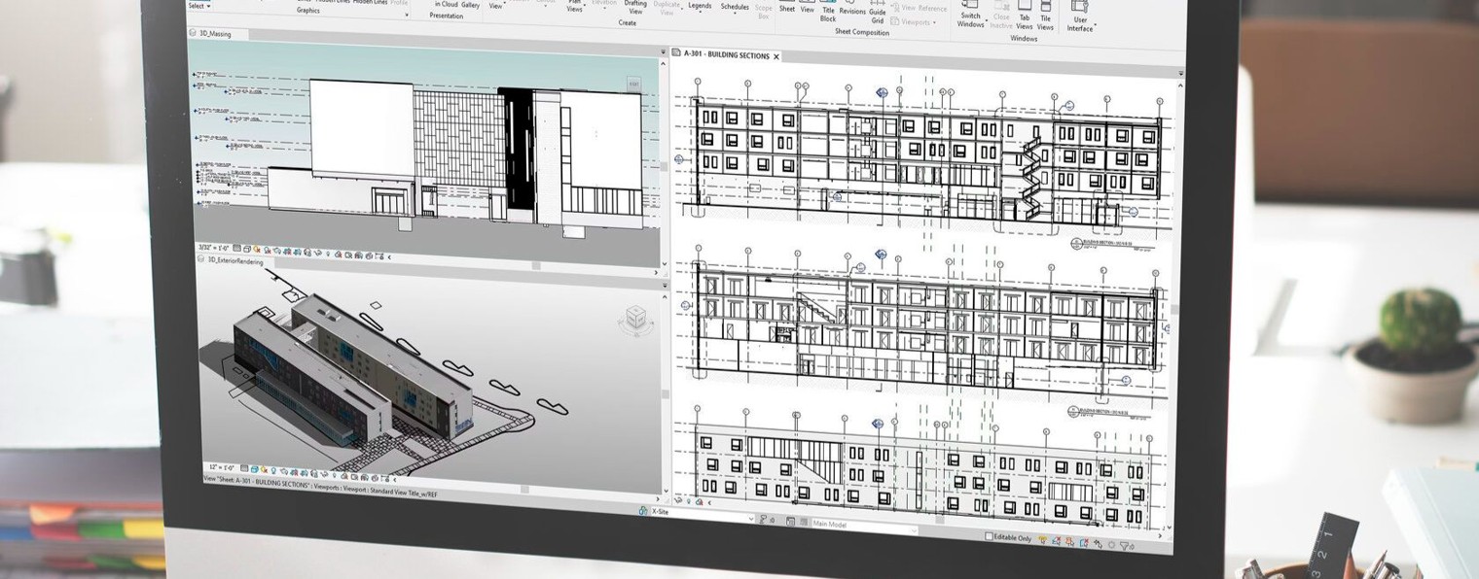1479x579 pixels.
Task: Select the Title Block tool
Action: click(828, 11)
